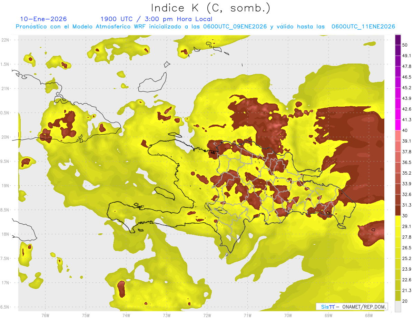The height and width of the screenshot is (320, 414).
Task: Click the colorbar value "35.2"
Action: coord(407,173)
